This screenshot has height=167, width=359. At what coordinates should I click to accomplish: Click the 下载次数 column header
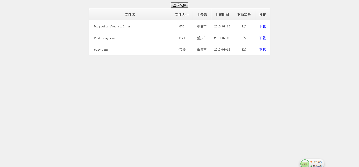coord(244,14)
